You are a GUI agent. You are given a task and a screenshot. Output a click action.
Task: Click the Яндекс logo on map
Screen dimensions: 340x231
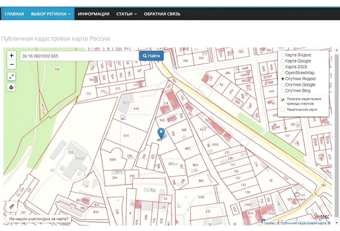tap(322, 216)
